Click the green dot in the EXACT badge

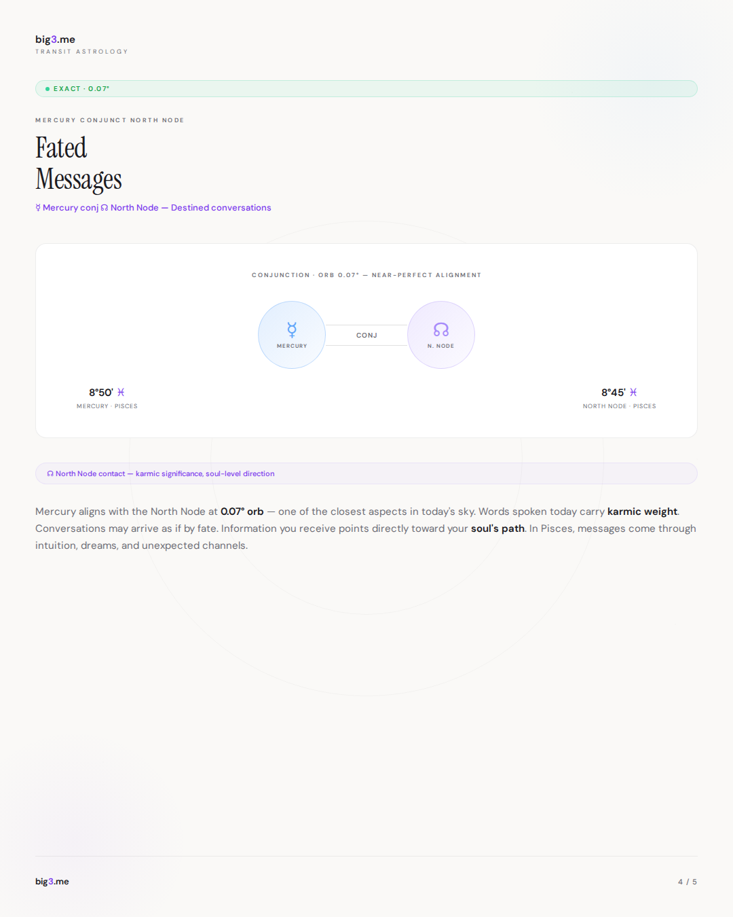(48, 89)
